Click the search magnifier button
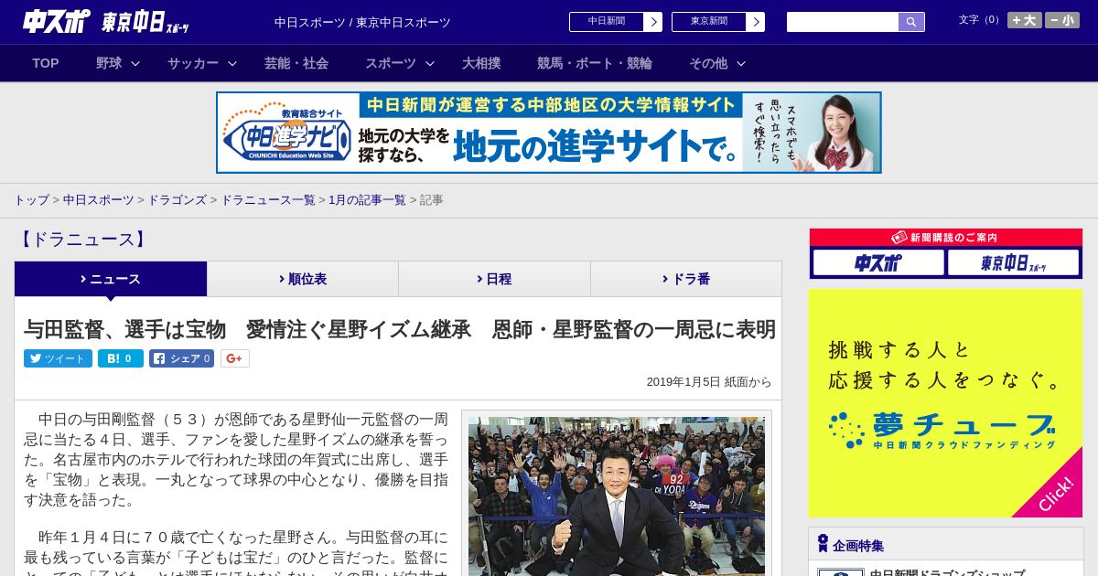The image size is (1098, 576). [911, 22]
